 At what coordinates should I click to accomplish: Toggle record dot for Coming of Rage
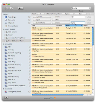[x=33, y=77]
